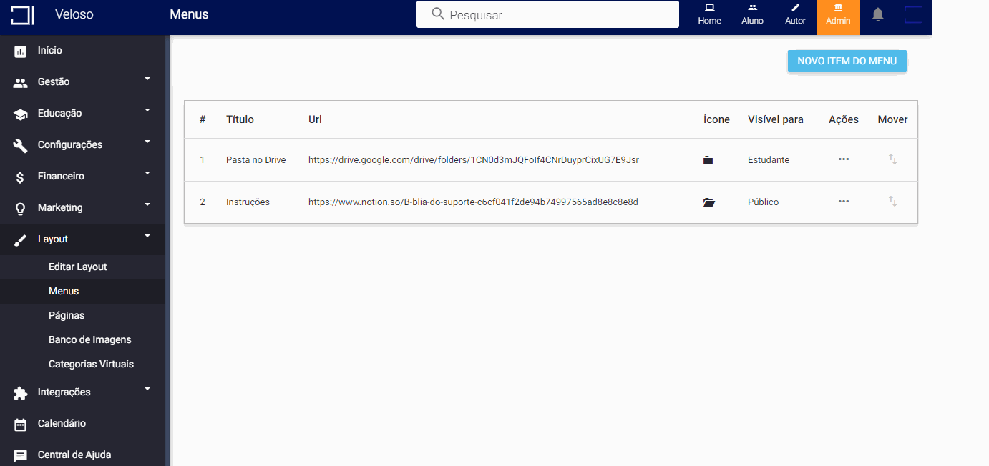Click the Marketing lightbulb icon

point(21,209)
